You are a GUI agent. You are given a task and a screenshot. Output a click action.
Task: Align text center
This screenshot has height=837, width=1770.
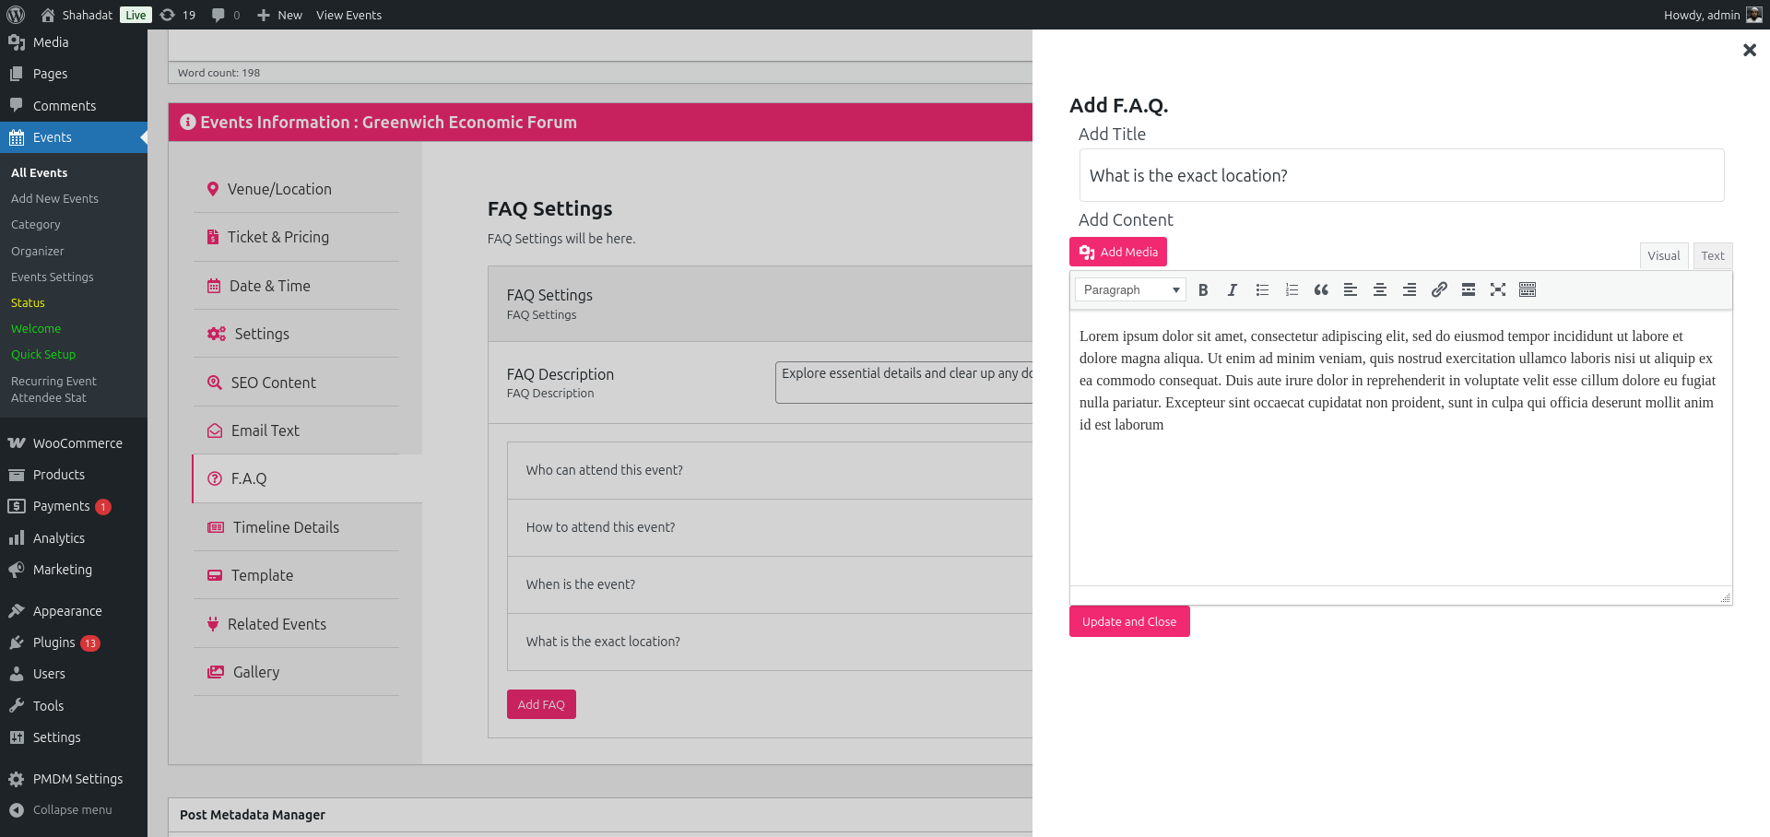(x=1380, y=289)
